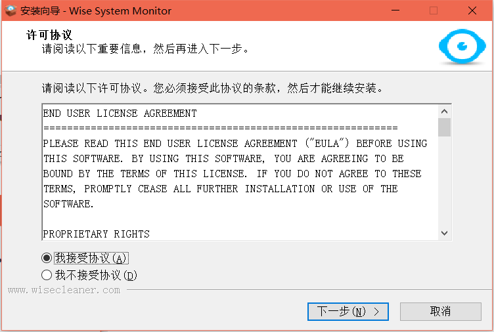Click the line starting 'BOUND BY THE TERMS'
The width and height of the screenshot is (494, 332).
tap(232, 174)
